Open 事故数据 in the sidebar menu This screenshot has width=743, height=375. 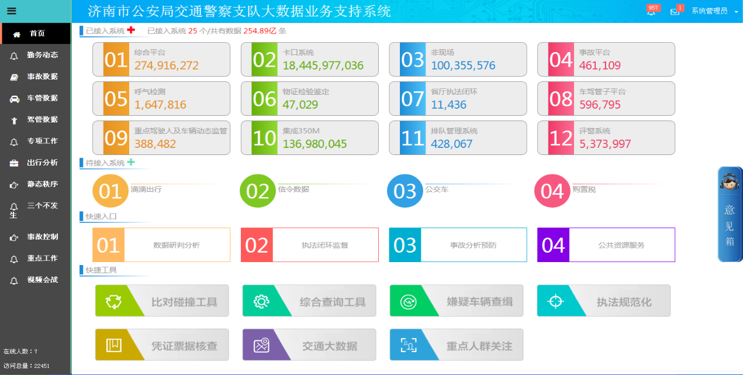pos(42,77)
